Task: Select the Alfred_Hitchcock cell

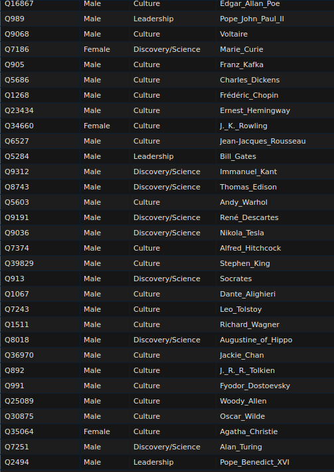Action: pos(275,248)
